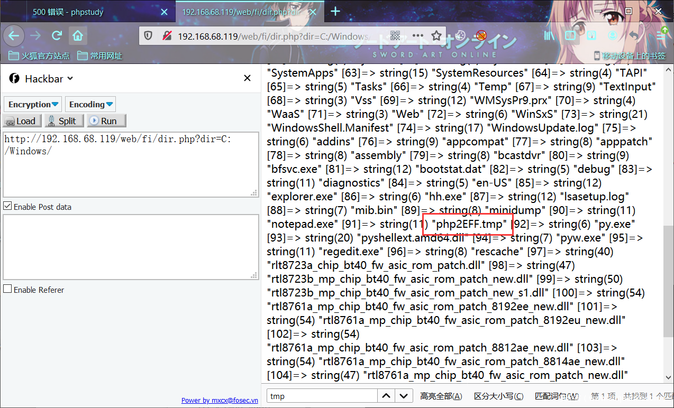Bookmark this page with the star icon
The image size is (674, 408).
pos(436,36)
